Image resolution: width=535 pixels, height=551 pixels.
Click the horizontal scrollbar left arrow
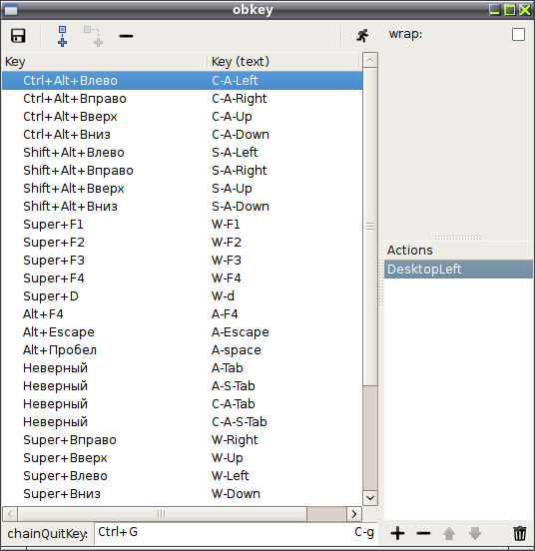(10, 514)
